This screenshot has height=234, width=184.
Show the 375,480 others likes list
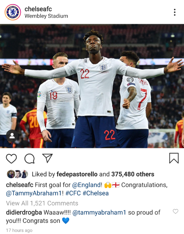pyautogui.click(x=133, y=174)
